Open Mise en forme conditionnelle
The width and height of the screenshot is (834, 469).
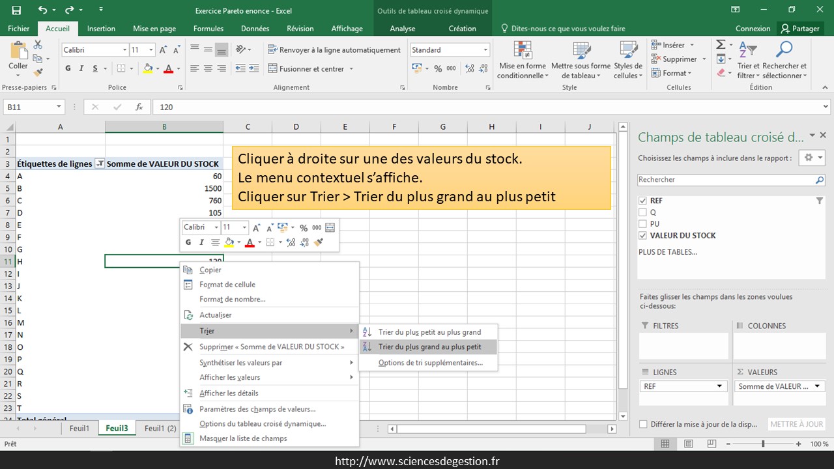coord(522,60)
